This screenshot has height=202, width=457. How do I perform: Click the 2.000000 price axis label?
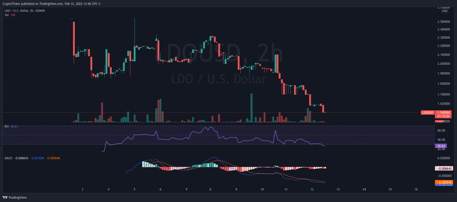click(x=443, y=64)
